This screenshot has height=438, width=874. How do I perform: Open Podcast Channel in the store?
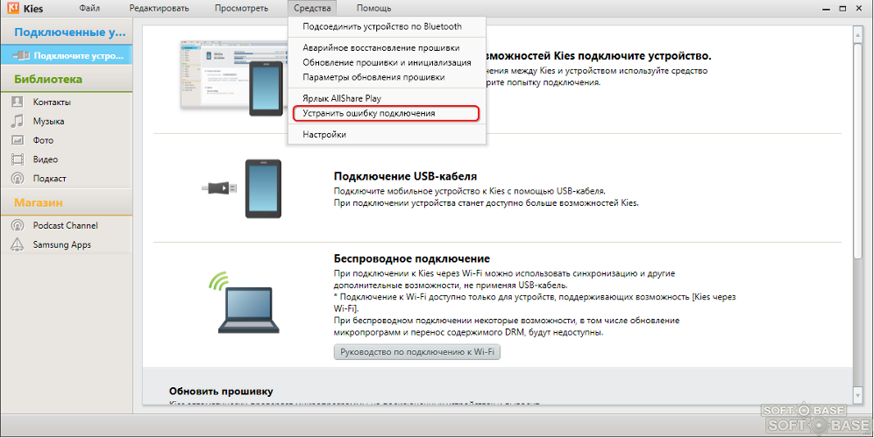67,225
